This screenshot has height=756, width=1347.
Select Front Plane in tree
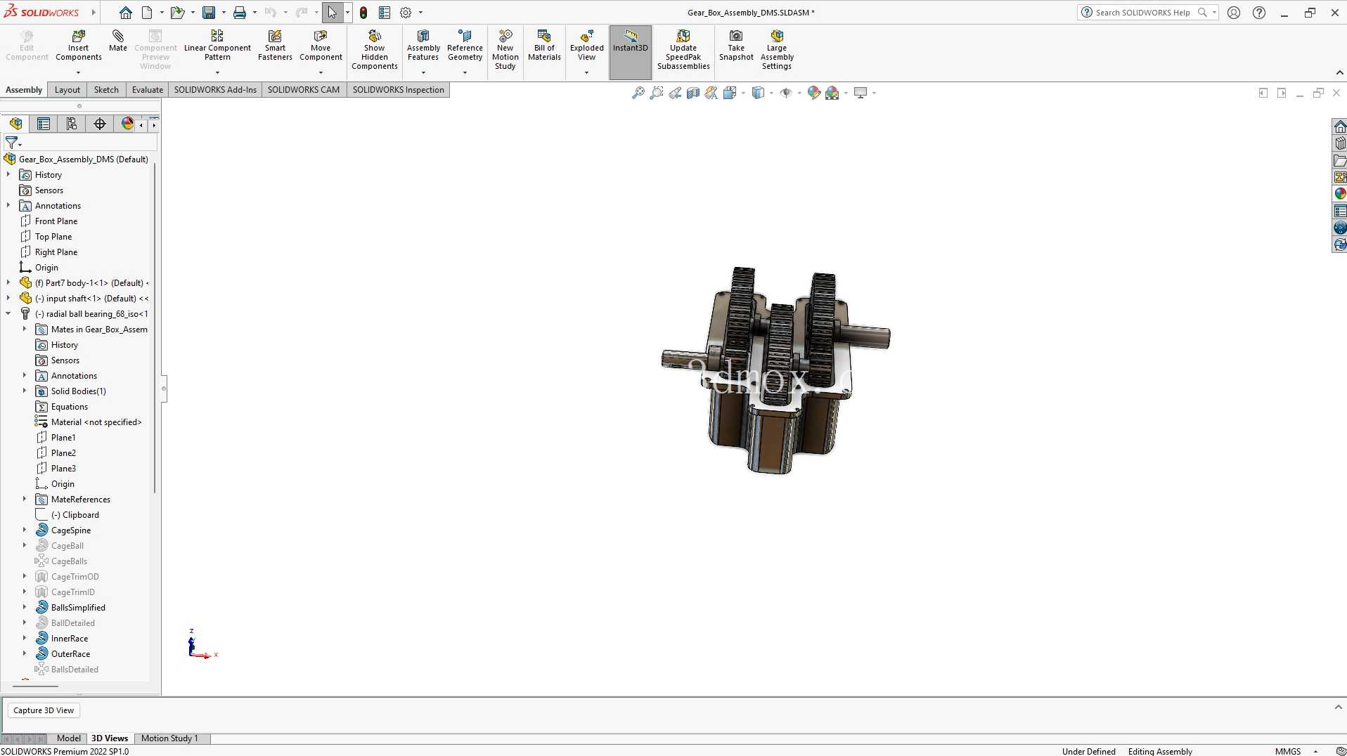click(x=56, y=221)
